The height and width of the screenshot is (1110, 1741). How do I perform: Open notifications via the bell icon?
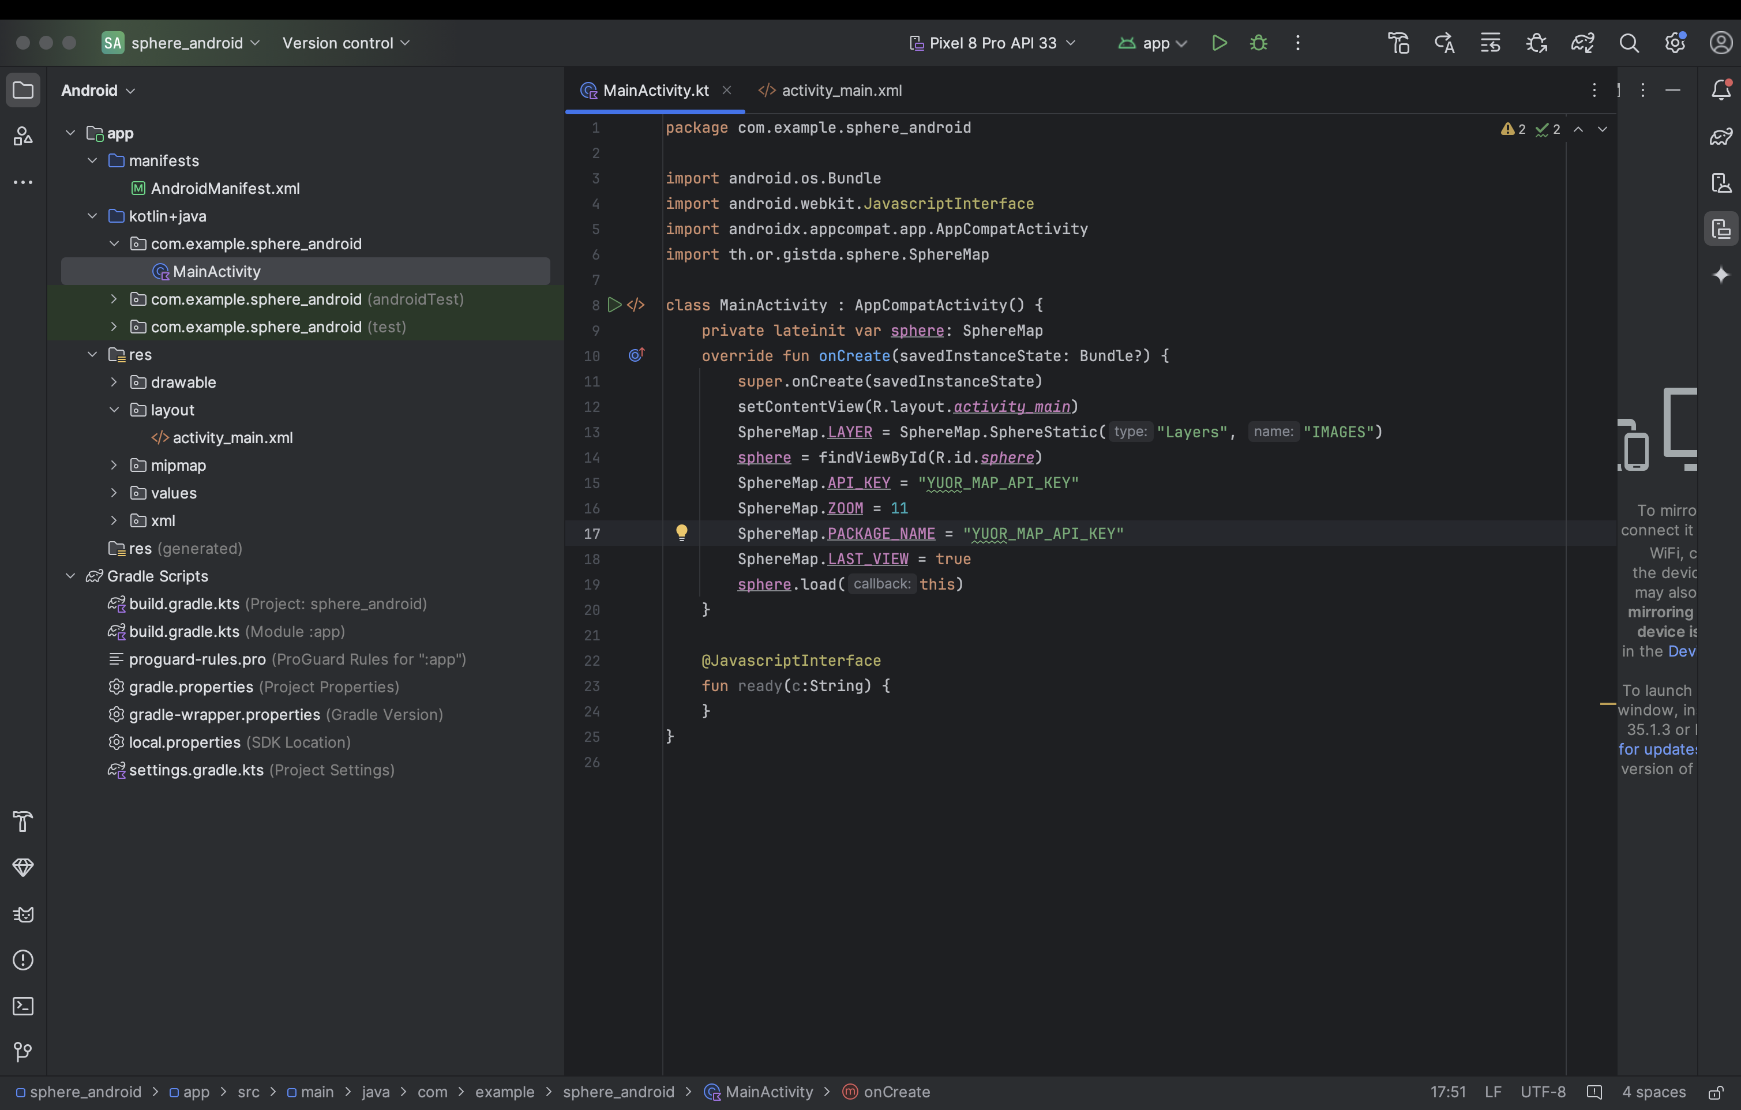click(1721, 89)
